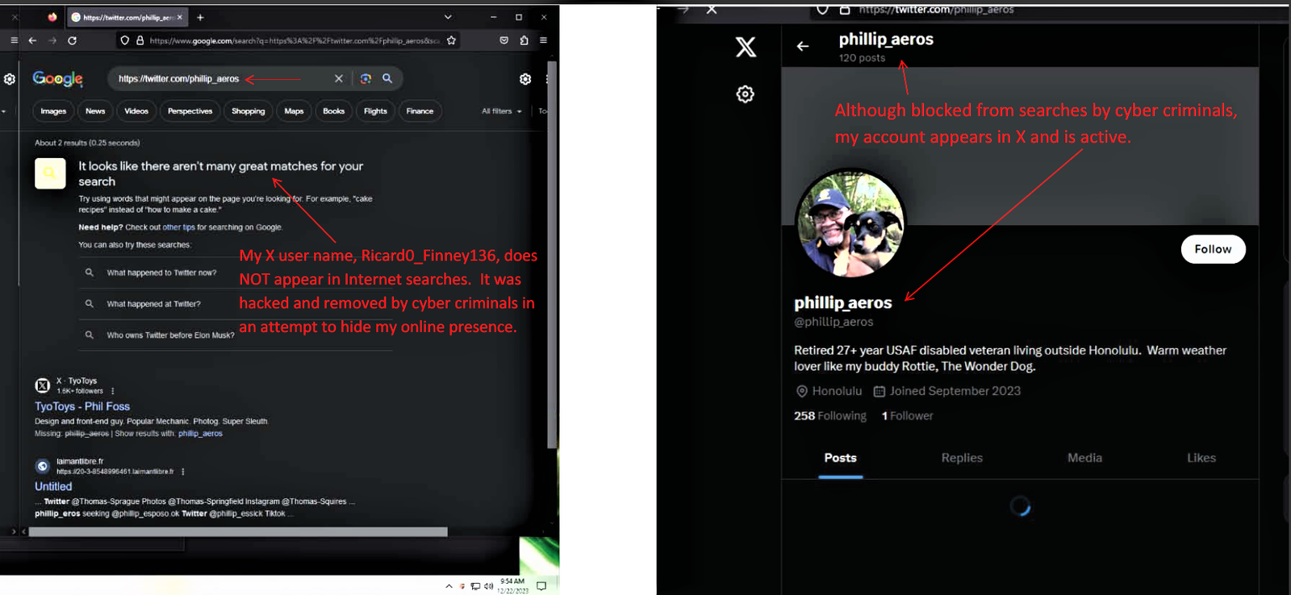Reload the page in Firefox
The width and height of the screenshot is (1291, 595).
coord(72,40)
